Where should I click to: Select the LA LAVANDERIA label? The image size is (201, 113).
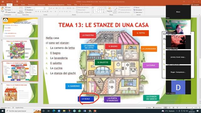[x=149, y=49]
